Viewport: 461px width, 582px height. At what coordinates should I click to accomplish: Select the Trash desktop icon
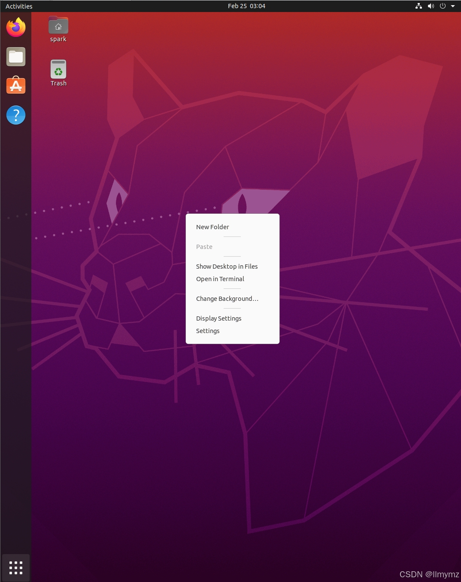tap(58, 73)
